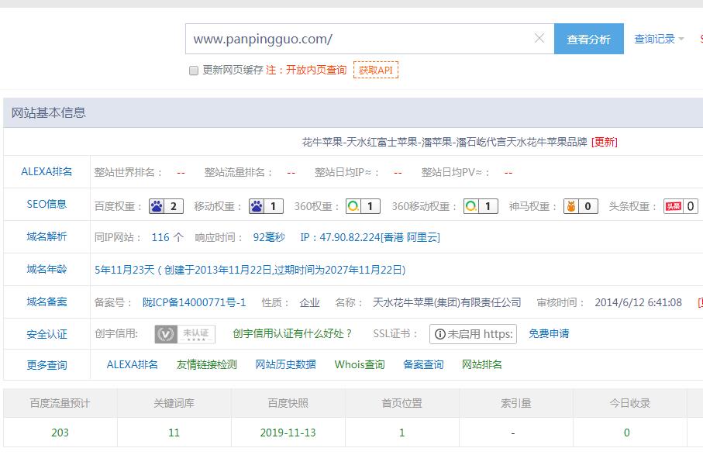
Task: Click inside the URL search input field
Action: [x=349, y=37]
